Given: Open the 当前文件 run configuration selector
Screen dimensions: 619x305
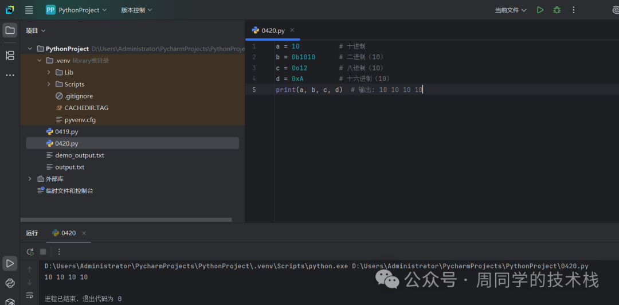Looking at the screenshot, I should tap(511, 10).
